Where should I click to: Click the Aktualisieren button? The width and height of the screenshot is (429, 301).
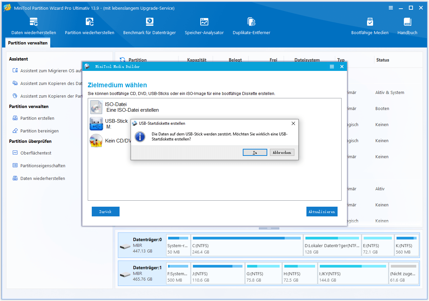[322, 212]
